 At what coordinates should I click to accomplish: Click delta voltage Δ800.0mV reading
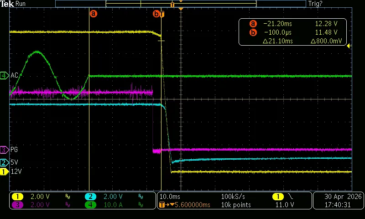(x=326, y=41)
